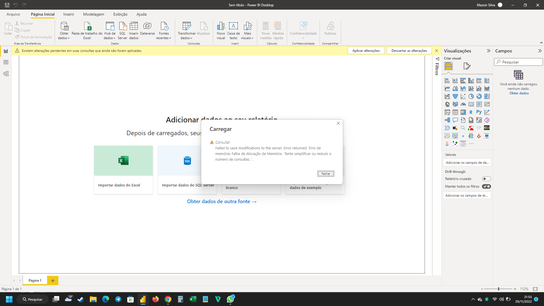
Task: Switch to the Report view icon
Action: 6,51
